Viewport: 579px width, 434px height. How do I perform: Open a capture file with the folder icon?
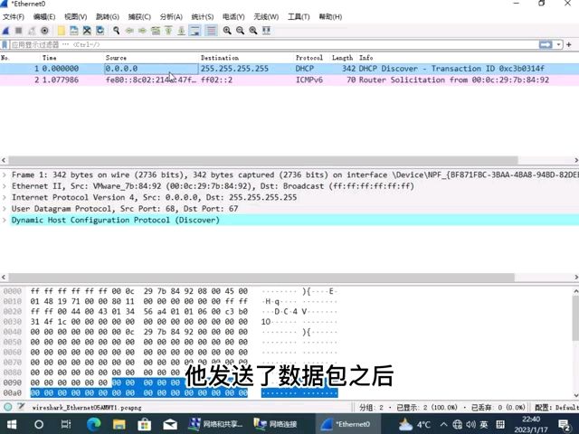click(62, 31)
